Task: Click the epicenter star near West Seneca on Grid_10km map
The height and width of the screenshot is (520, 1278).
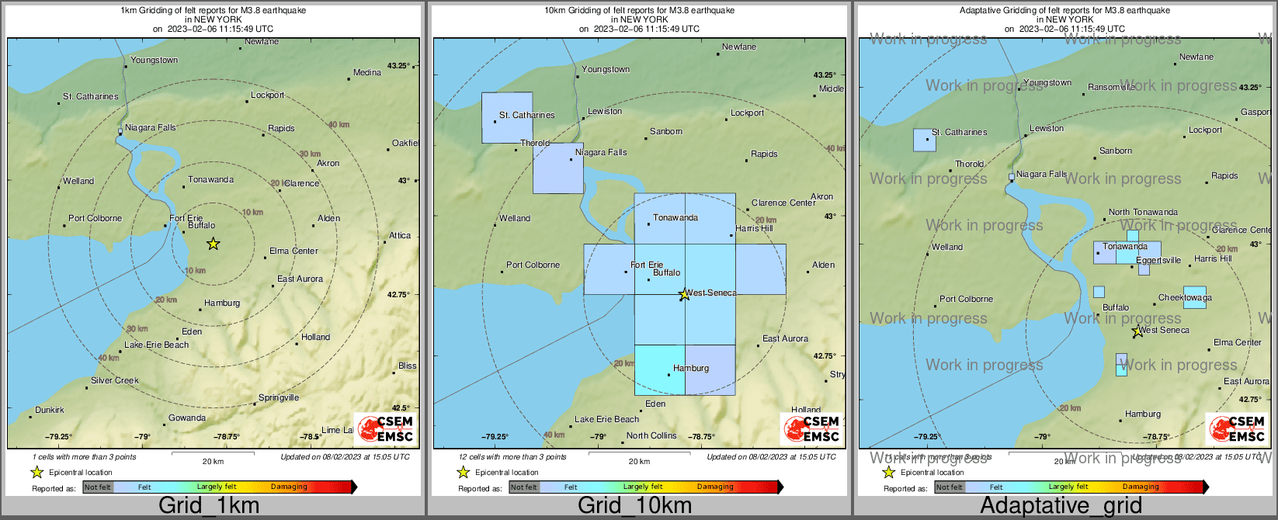Action: [x=683, y=294]
